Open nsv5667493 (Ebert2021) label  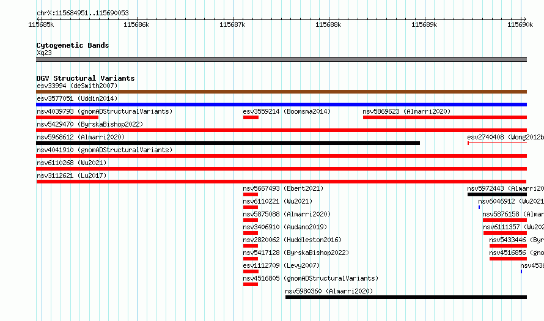[x=283, y=188]
